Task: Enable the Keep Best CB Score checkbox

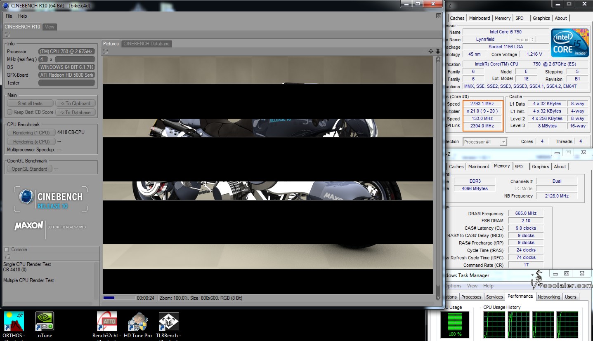Action: 10,112
